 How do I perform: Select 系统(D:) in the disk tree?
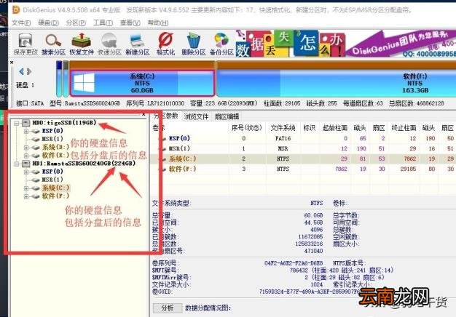coord(55,147)
